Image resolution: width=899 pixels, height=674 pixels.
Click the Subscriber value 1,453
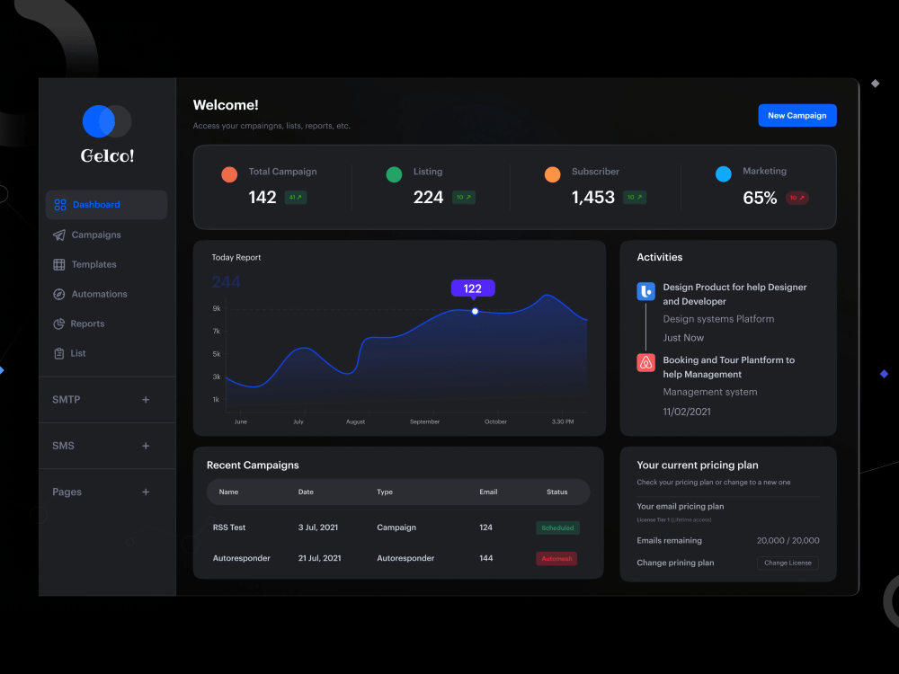[592, 197]
